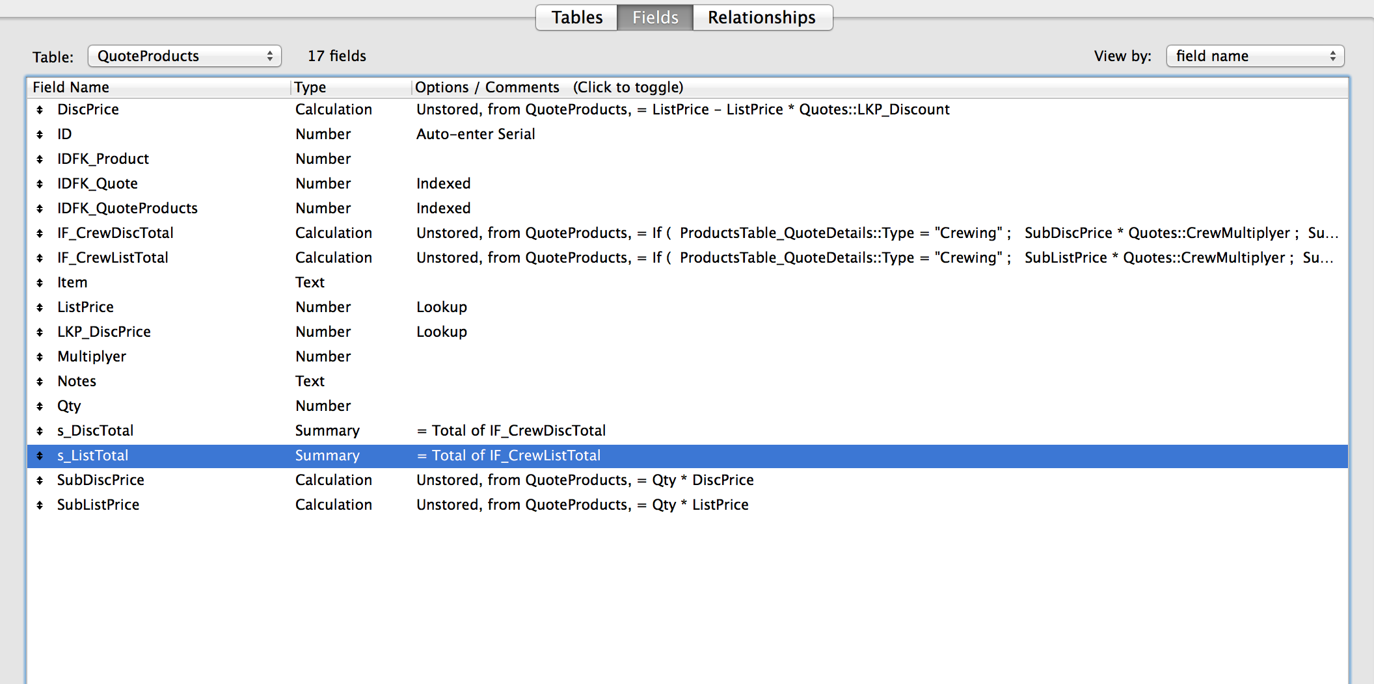The height and width of the screenshot is (684, 1374).
Task: Click the reorder handle beside s_ListTotal field
Action: coord(40,456)
